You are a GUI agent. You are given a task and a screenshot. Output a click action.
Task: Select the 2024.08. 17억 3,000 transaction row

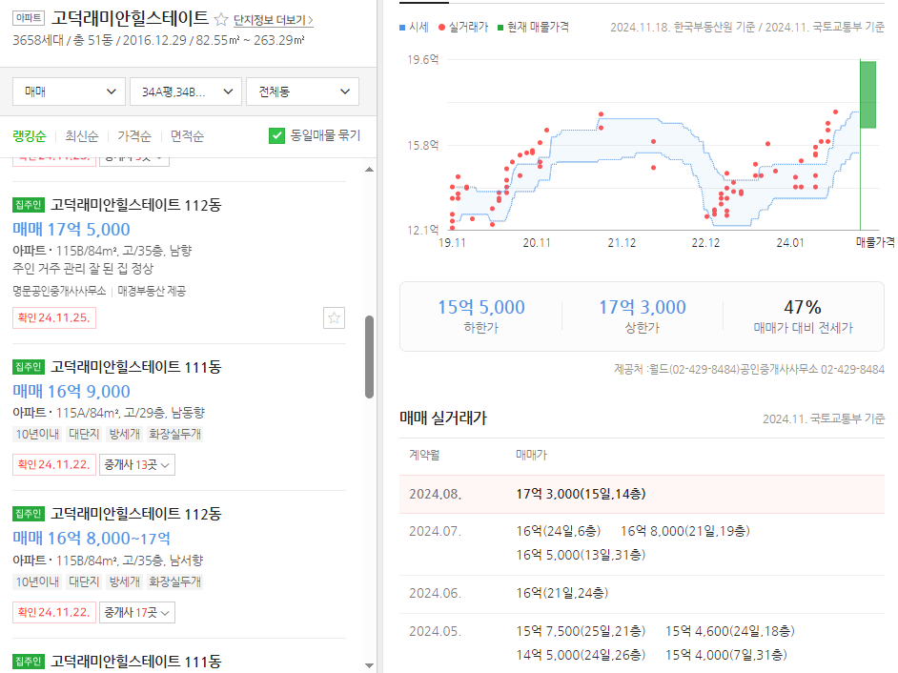[x=642, y=494]
